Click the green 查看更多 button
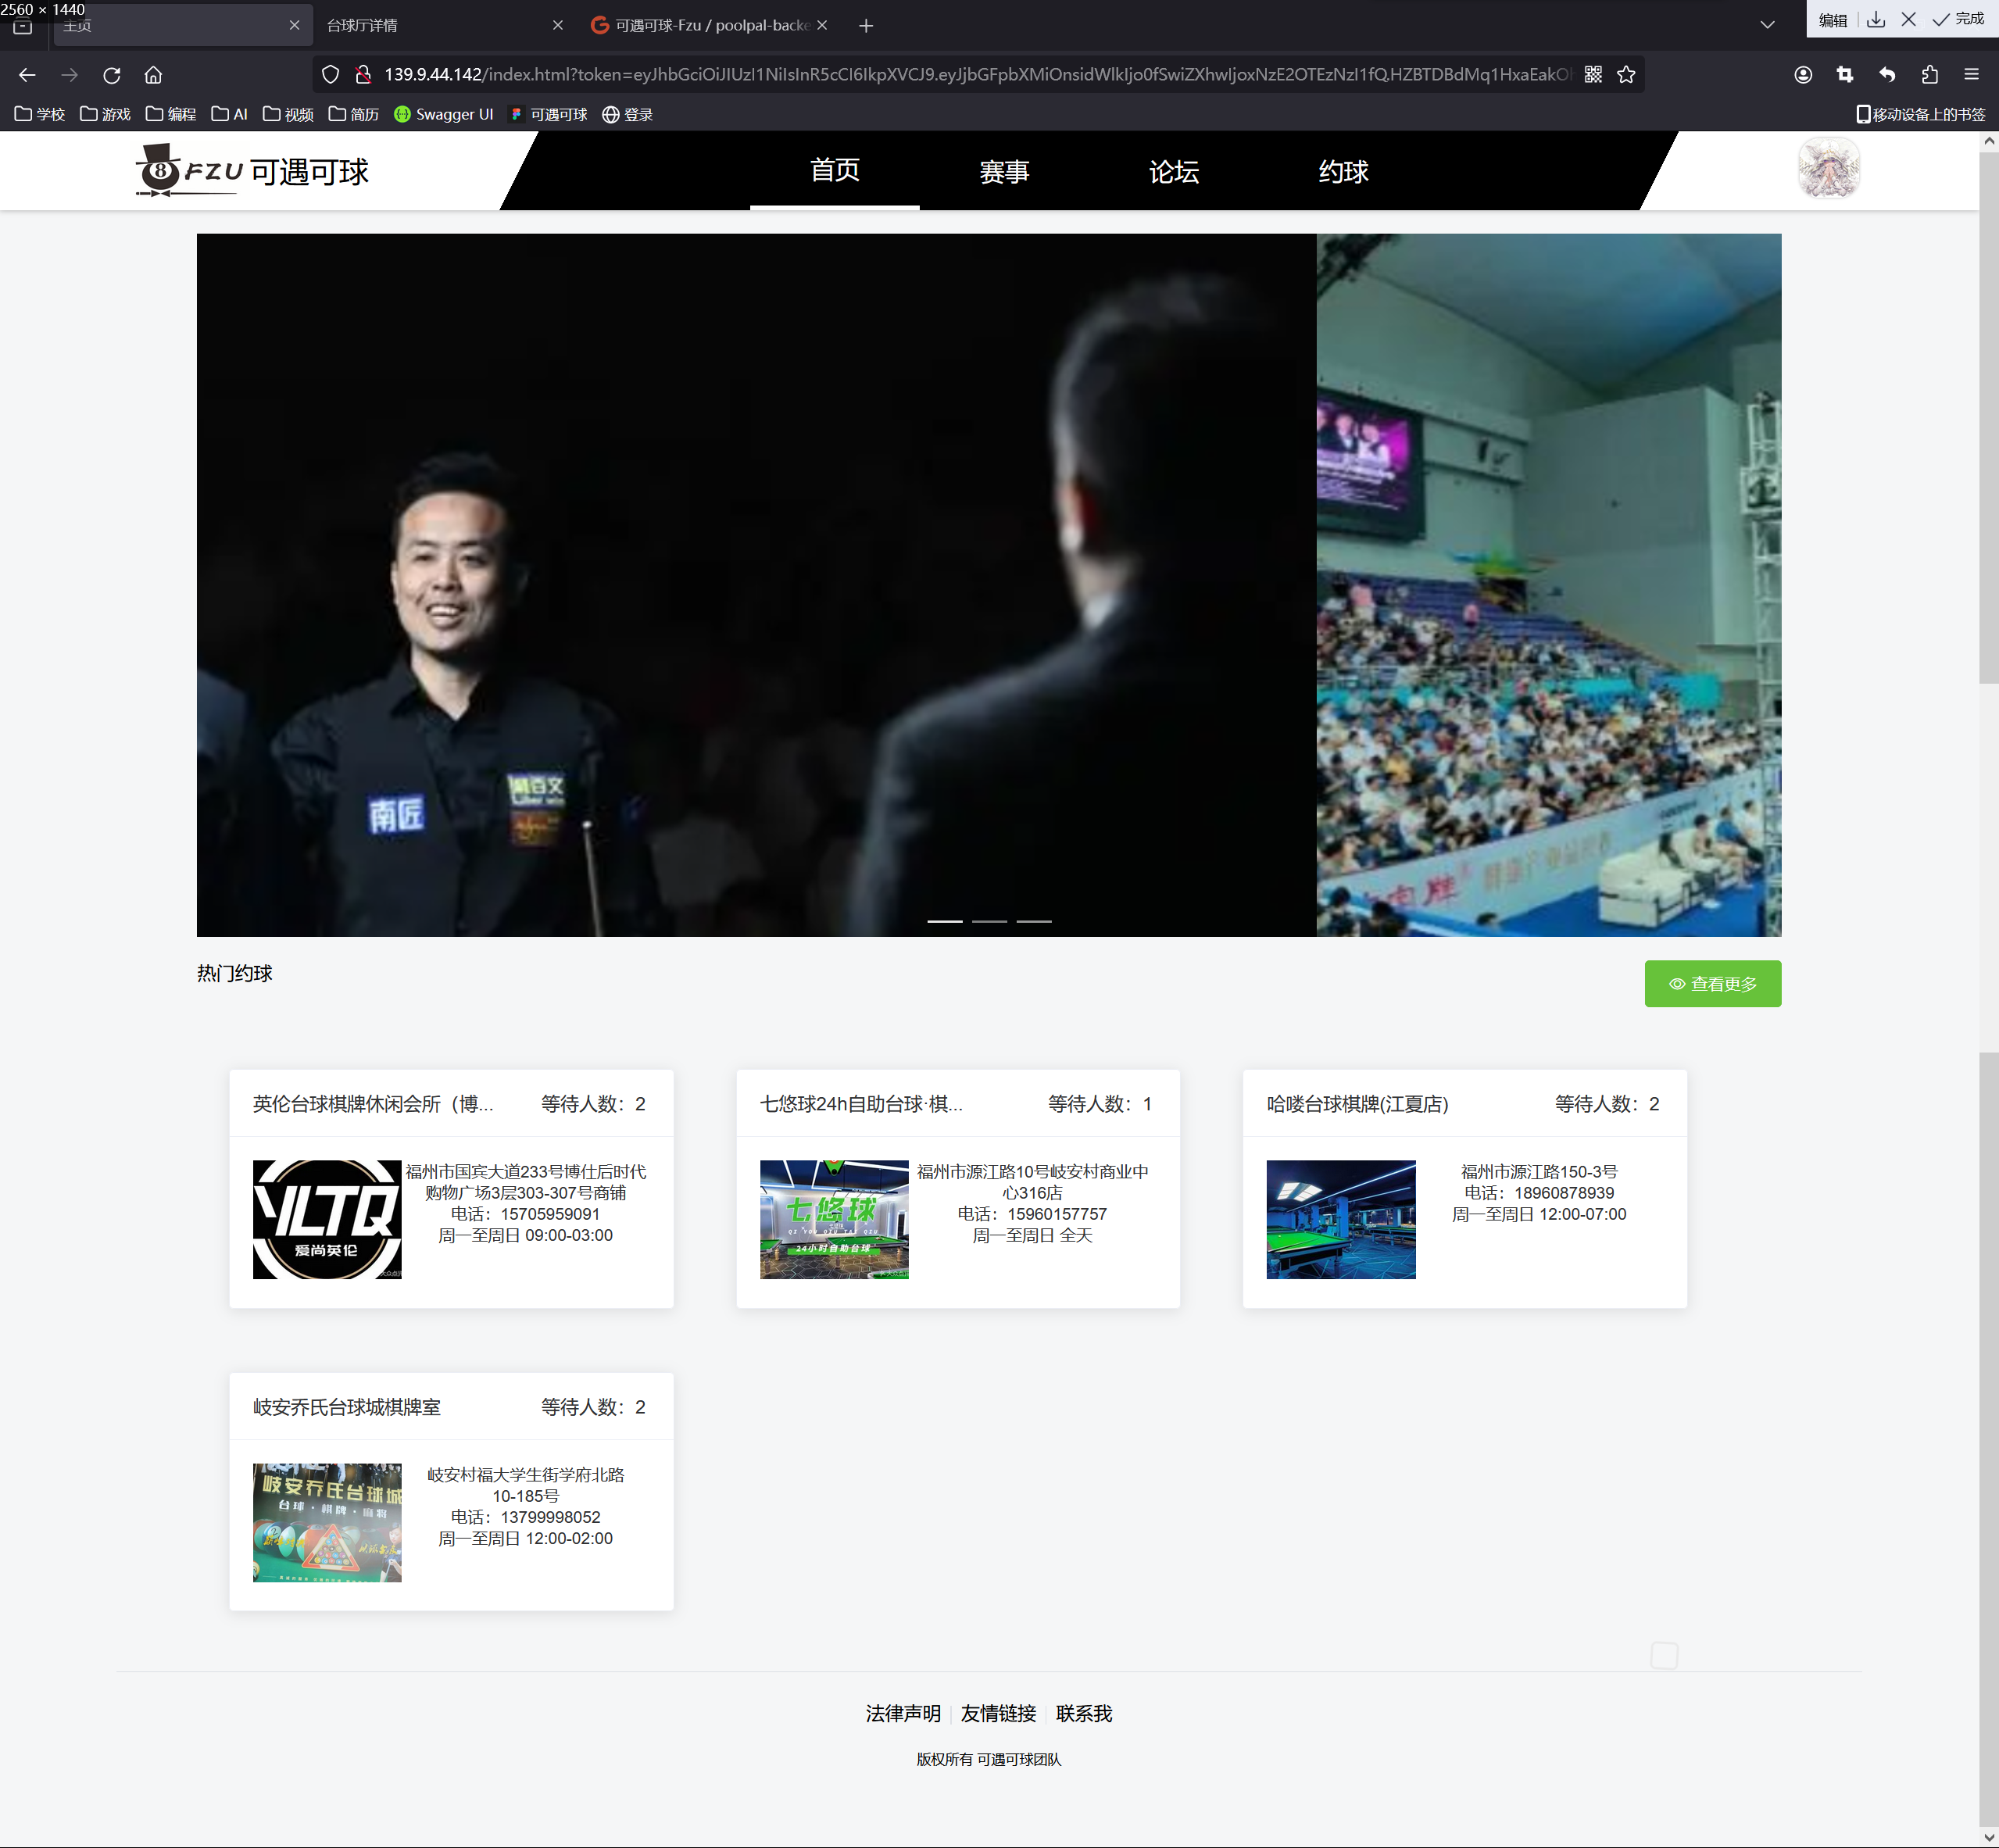Viewport: 1999px width, 1848px height. (x=1712, y=984)
